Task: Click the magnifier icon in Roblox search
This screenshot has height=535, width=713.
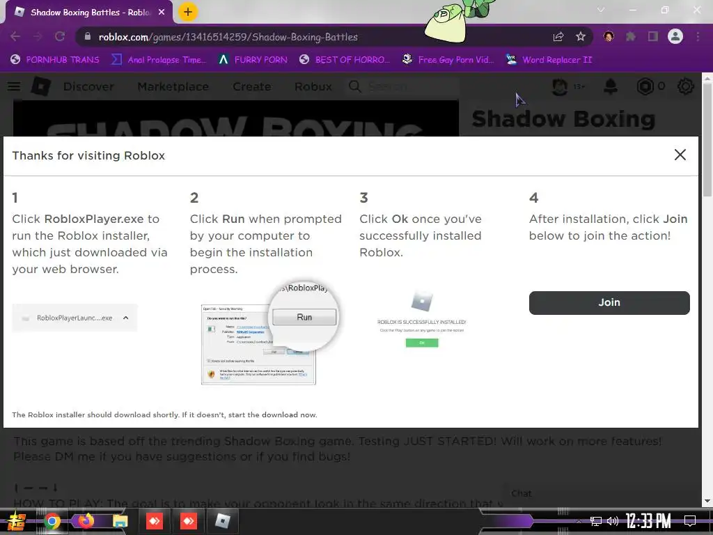Action: tap(354, 86)
